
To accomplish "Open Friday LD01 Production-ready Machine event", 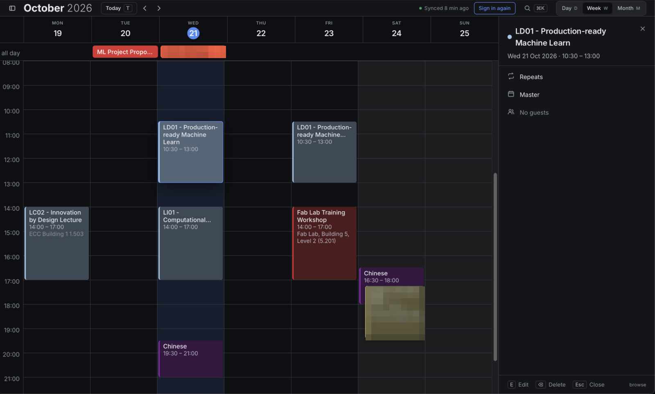I will pyautogui.click(x=324, y=152).
